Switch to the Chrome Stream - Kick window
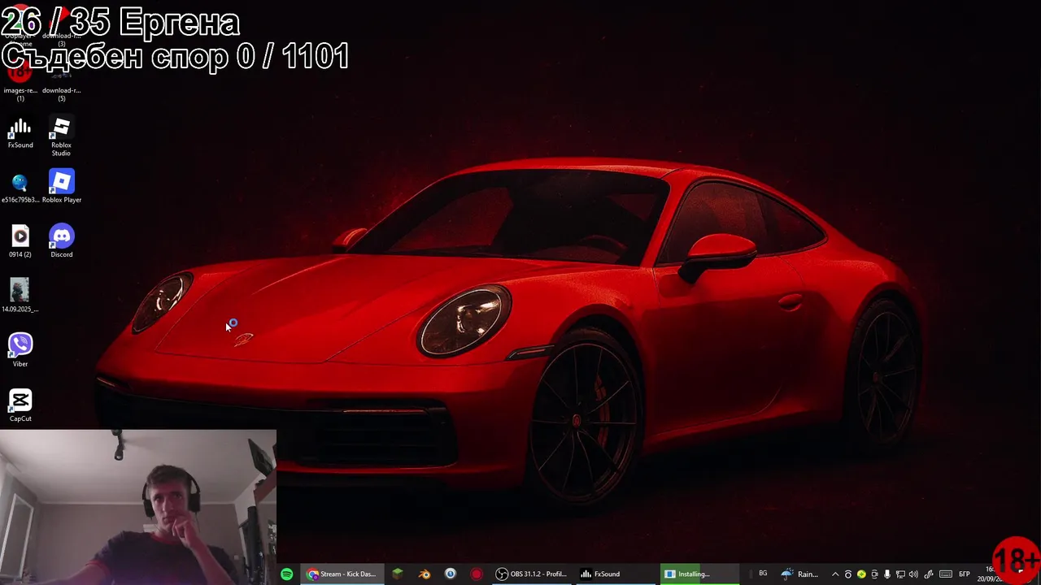 pyautogui.click(x=342, y=574)
